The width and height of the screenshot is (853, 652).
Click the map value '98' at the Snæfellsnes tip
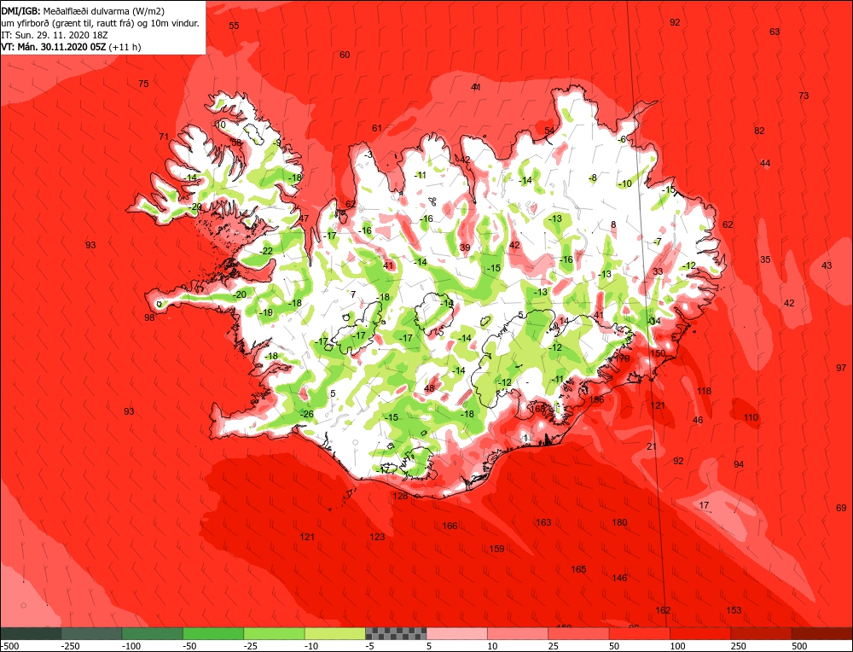click(149, 317)
